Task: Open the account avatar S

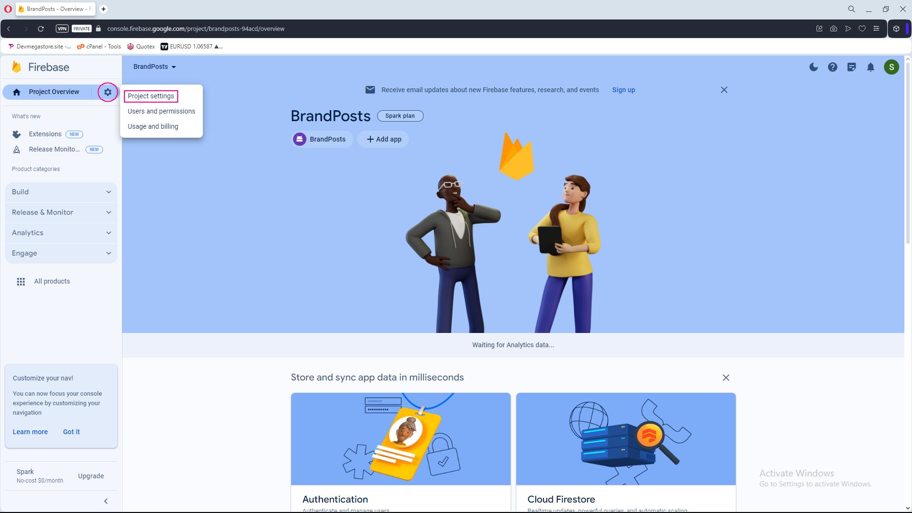Action: [892, 67]
